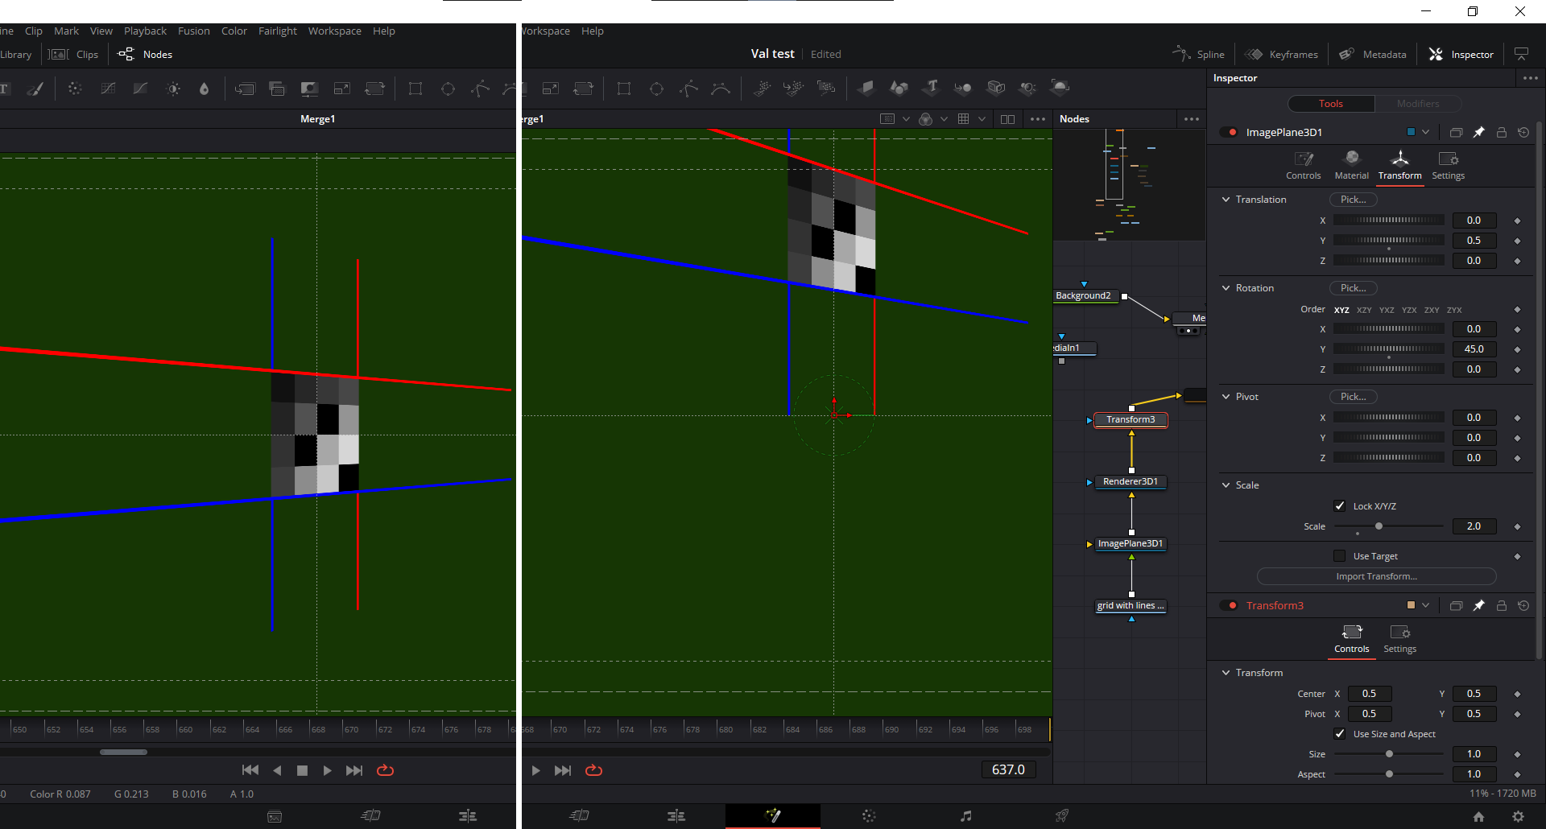Add Text 3D tool from toolbar
1546x829 pixels.
pos(932,87)
